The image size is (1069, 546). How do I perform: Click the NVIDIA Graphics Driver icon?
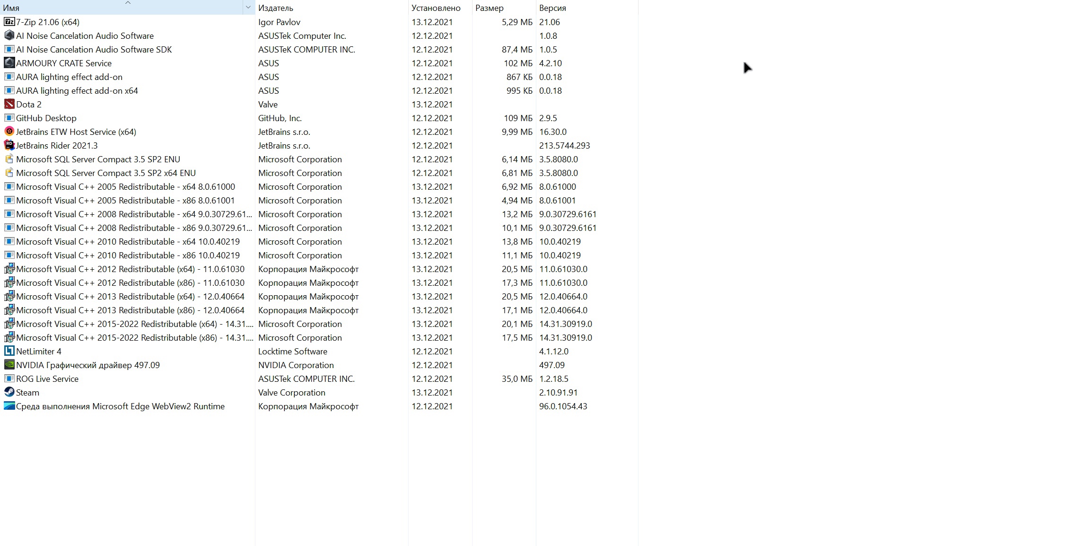click(x=9, y=365)
